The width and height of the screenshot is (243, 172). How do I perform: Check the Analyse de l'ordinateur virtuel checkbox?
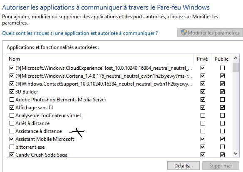[x=12, y=115]
